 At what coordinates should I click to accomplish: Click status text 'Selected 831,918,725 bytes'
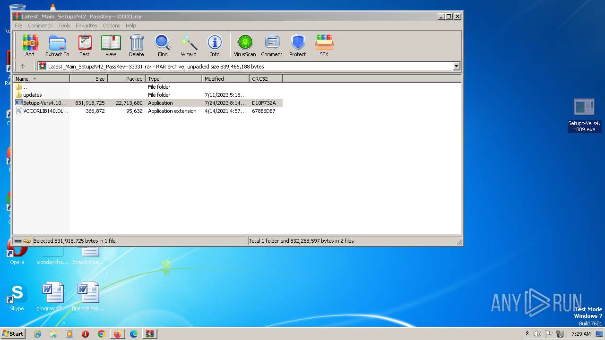(x=74, y=241)
